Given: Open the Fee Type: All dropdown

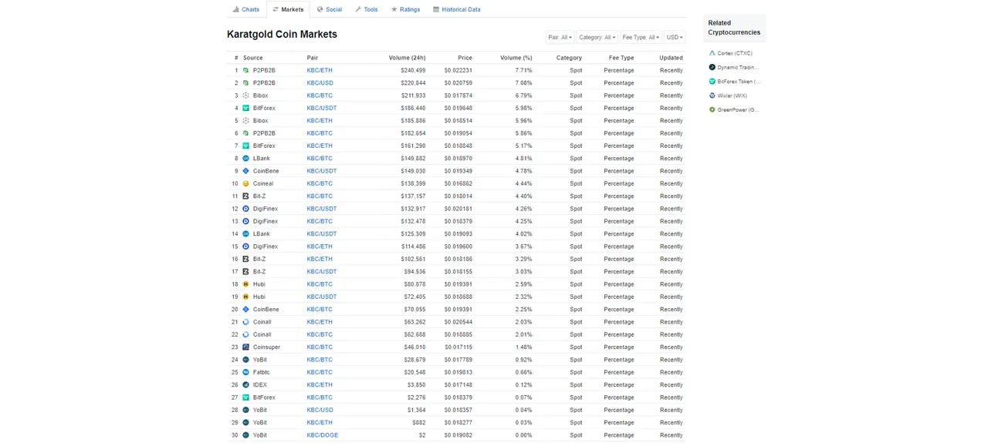Looking at the screenshot, I should (x=641, y=37).
